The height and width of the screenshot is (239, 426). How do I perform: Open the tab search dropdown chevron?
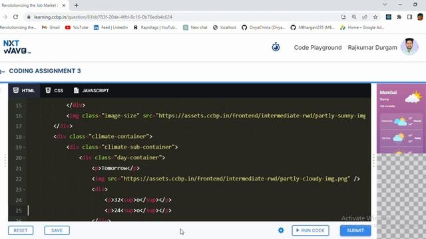click(x=385, y=5)
